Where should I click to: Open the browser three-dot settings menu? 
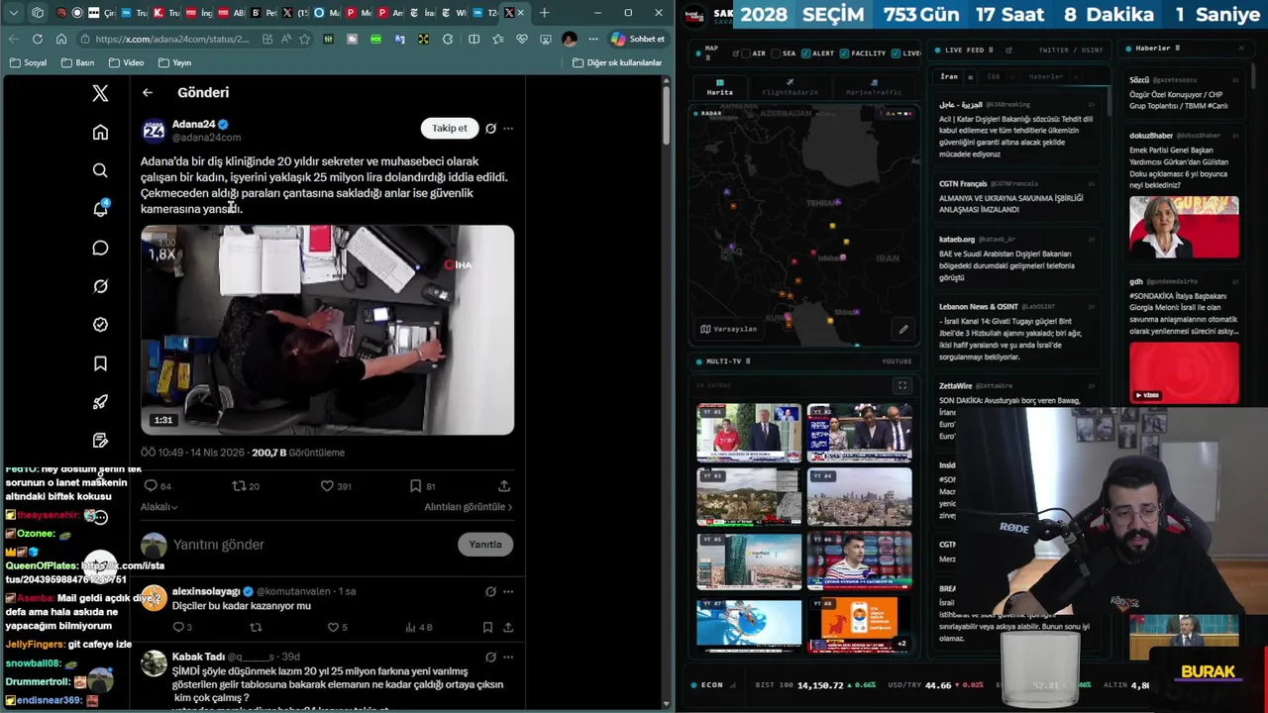592,39
